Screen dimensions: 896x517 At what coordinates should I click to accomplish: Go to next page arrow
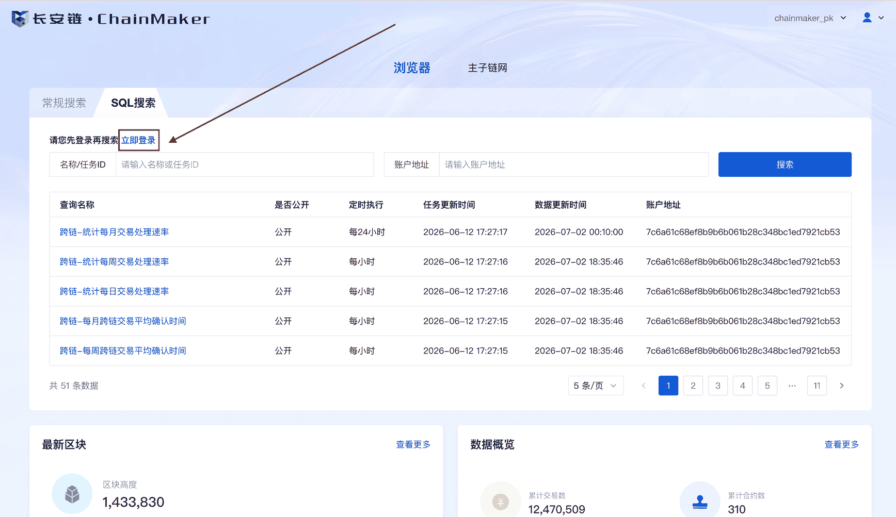point(842,386)
